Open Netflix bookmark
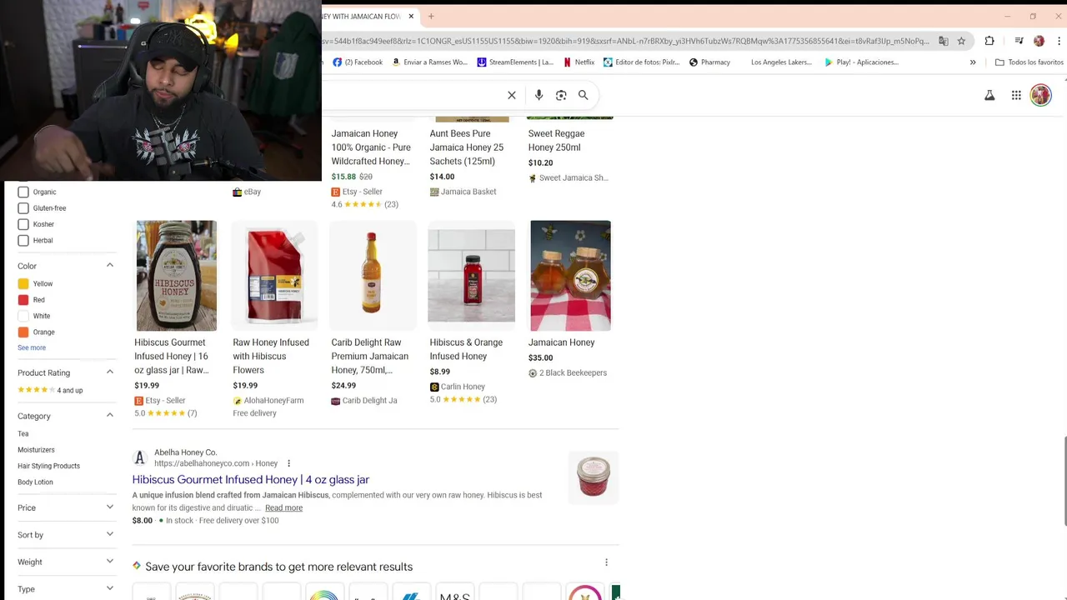 tap(579, 62)
